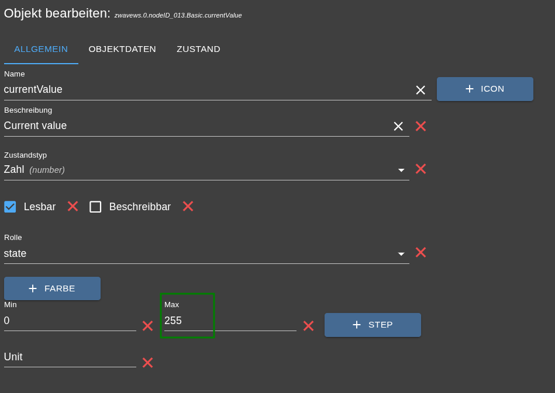
Task: Click the Icon add button
Action: [x=485, y=89]
